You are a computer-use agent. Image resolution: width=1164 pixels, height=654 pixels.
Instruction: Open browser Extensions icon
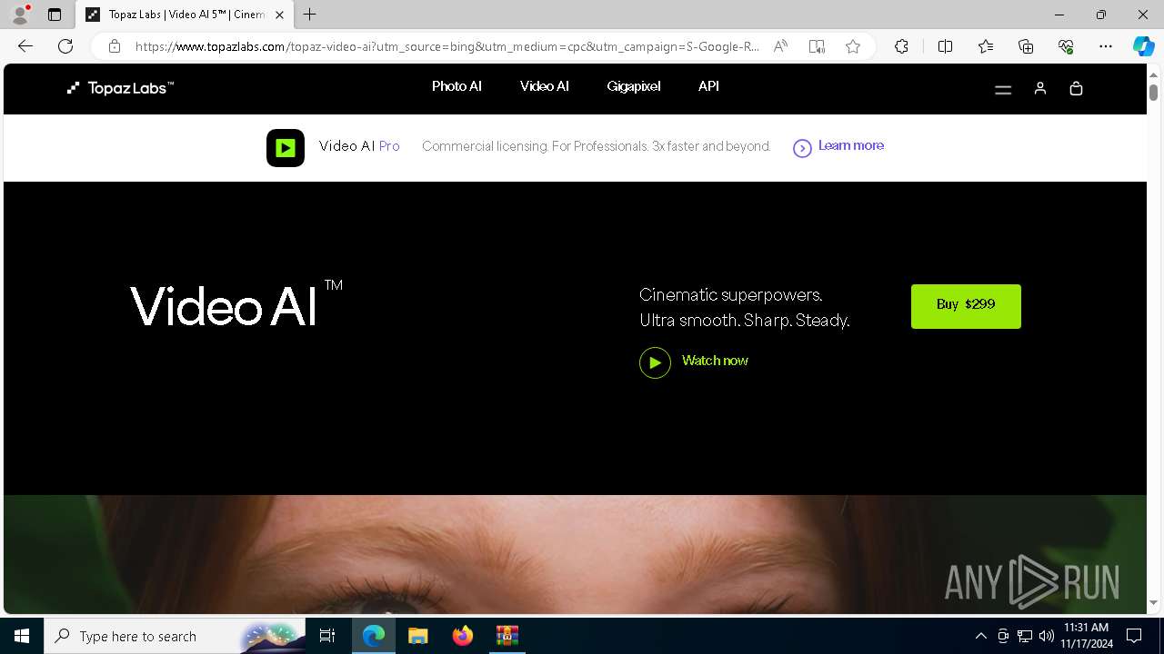(x=901, y=46)
